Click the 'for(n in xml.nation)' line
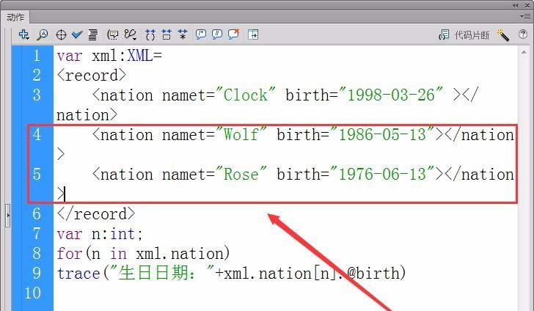The height and width of the screenshot is (311, 534). click(143, 254)
